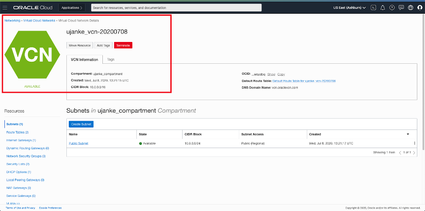Viewport: 425px width, 211px height.
Task: Click the red Terminate button
Action: click(x=123, y=46)
